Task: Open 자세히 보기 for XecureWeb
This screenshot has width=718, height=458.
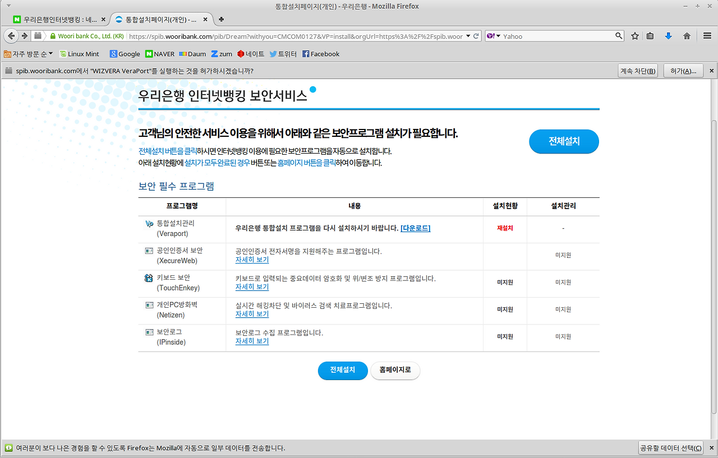Action: tap(252, 260)
